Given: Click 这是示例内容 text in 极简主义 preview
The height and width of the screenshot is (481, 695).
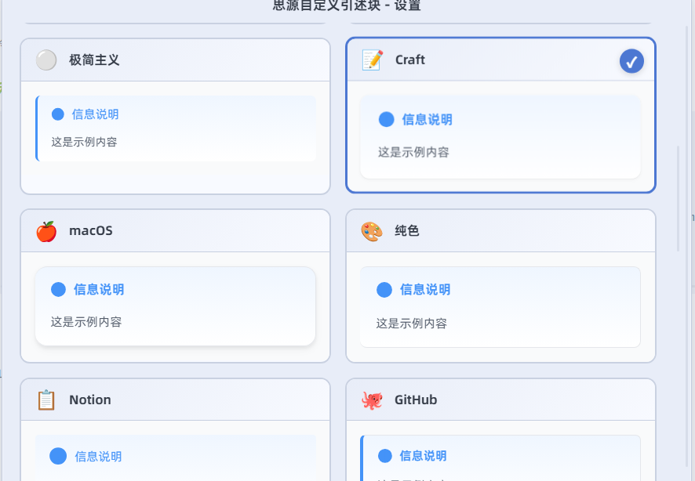Looking at the screenshot, I should pos(84,142).
